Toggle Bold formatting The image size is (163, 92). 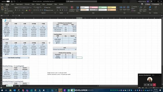(x=16, y=10)
